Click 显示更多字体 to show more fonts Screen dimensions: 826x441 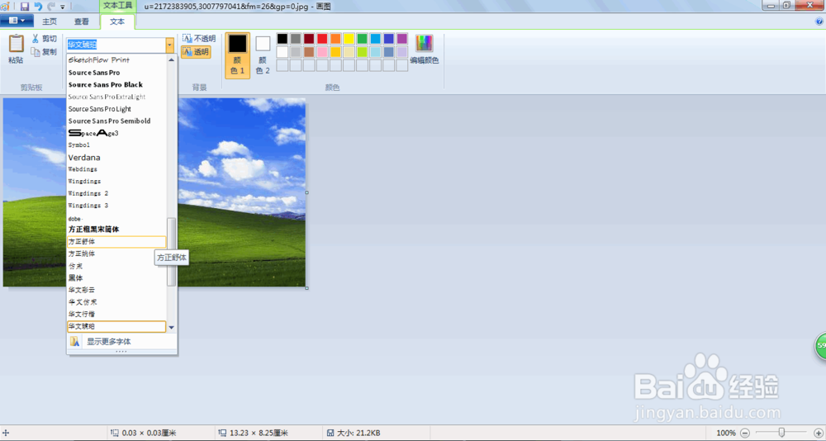point(121,341)
